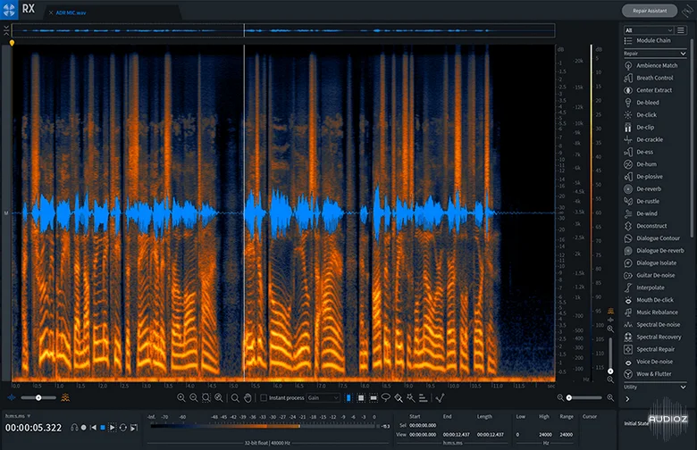Open the module list view menu
The height and width of the screenshot is (450, 697).
pyautogui.click(x=681, y=30)
